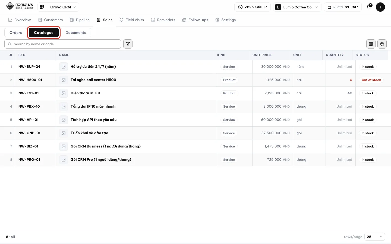
Task: Open the column layout icon
Action: pos(371,44)
